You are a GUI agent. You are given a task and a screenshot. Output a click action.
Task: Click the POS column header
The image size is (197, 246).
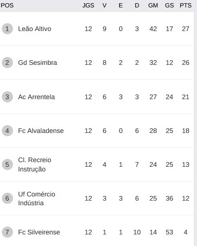[7, 6]
